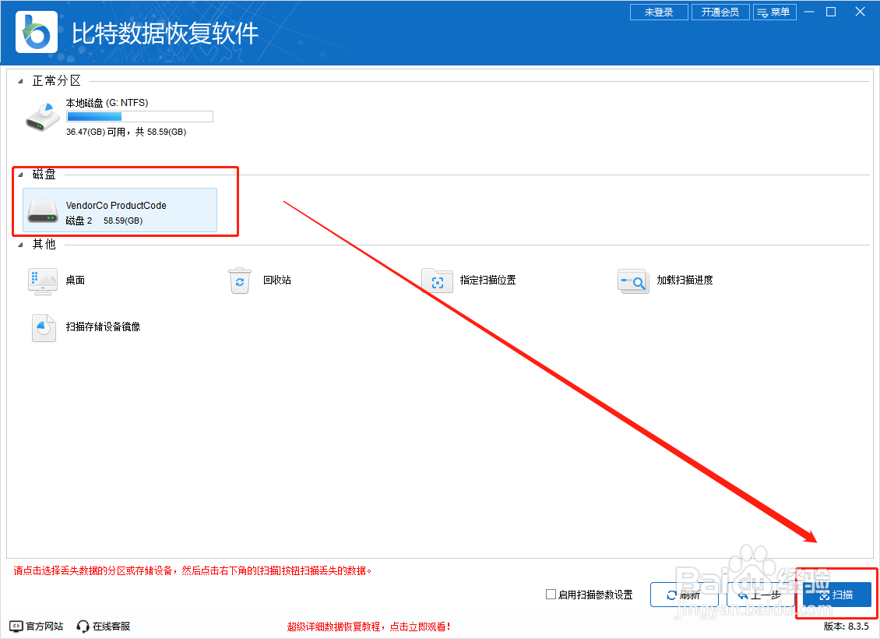Click 开通会员 to open membership
Screen dimensions: 880x639
[720, 12]
